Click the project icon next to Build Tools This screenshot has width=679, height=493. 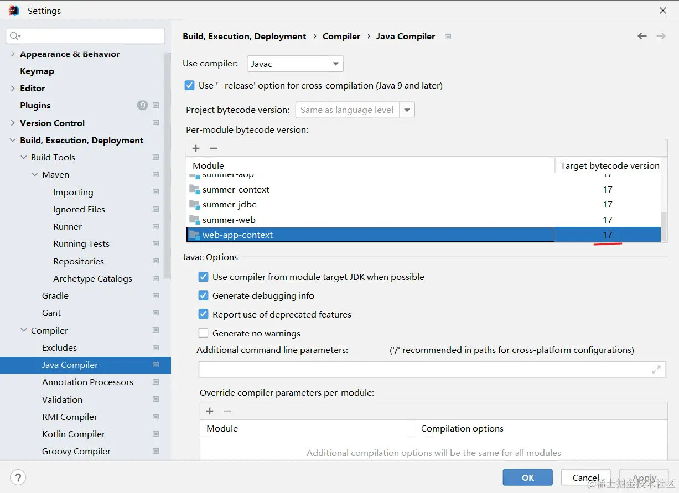pyautogui.click(x=156, y=157)
